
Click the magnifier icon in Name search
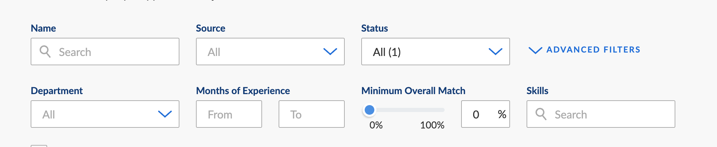45,52
